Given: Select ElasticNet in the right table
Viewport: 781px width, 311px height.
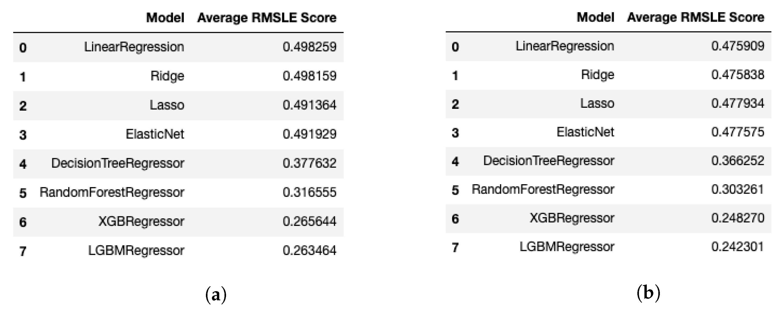Looking at the screenshot, I should [586, 132].
